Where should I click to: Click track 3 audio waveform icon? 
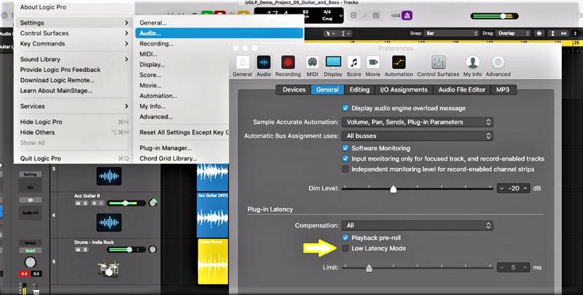tap(109, 176)
